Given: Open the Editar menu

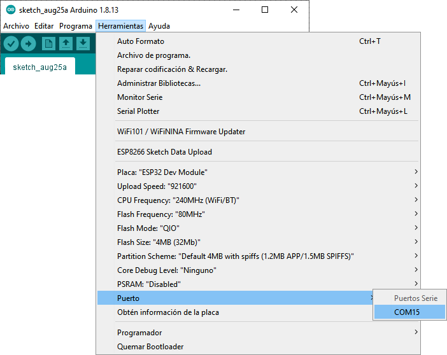Looking at the screenshot, I should pyautogui.click(x=44, y=26).
